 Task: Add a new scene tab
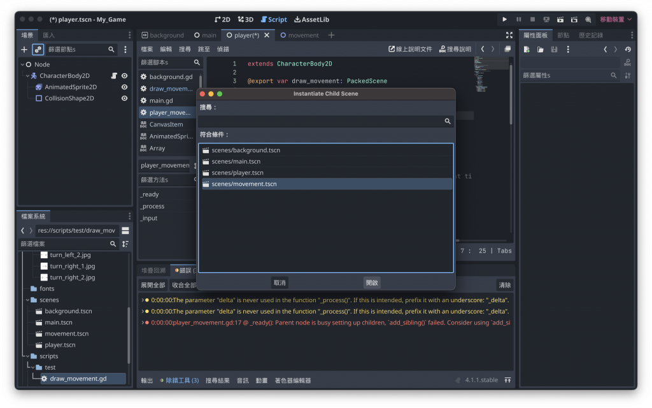[x=331, y=35]
